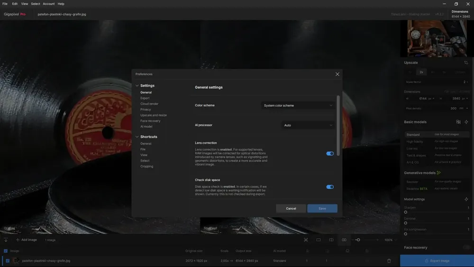Disable the Lens correction toggle
Viewport: 474px width, 267px height.
pos(330,154)
